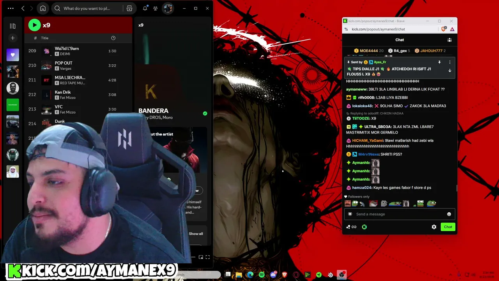Image resolution: width=499 pixels, height=281 pixels.
Task: Expand the pinned message with down arrow
Action: tap(449, 71)
